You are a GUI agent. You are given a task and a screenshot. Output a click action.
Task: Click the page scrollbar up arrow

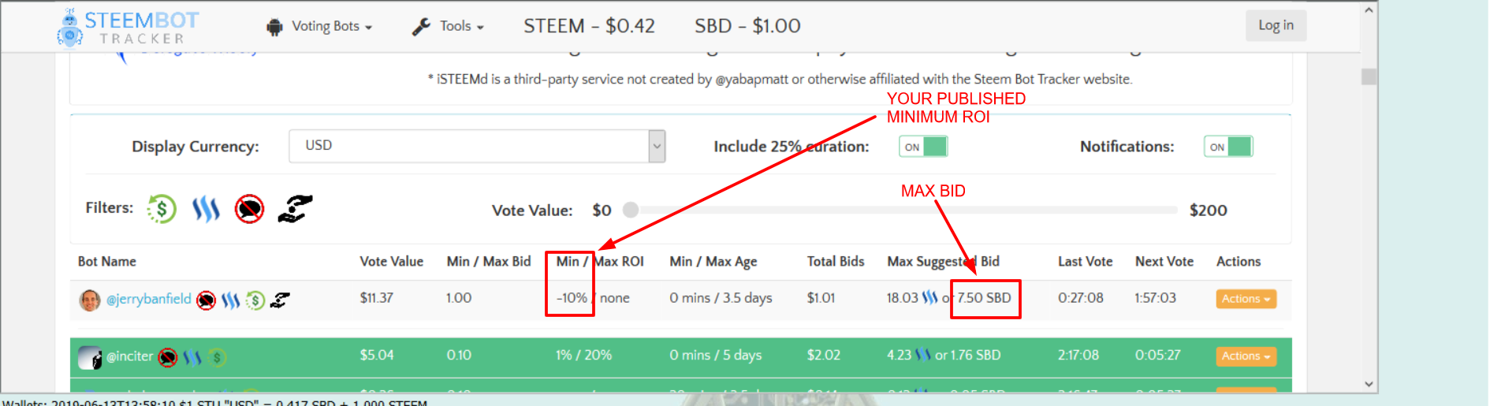1369,10
